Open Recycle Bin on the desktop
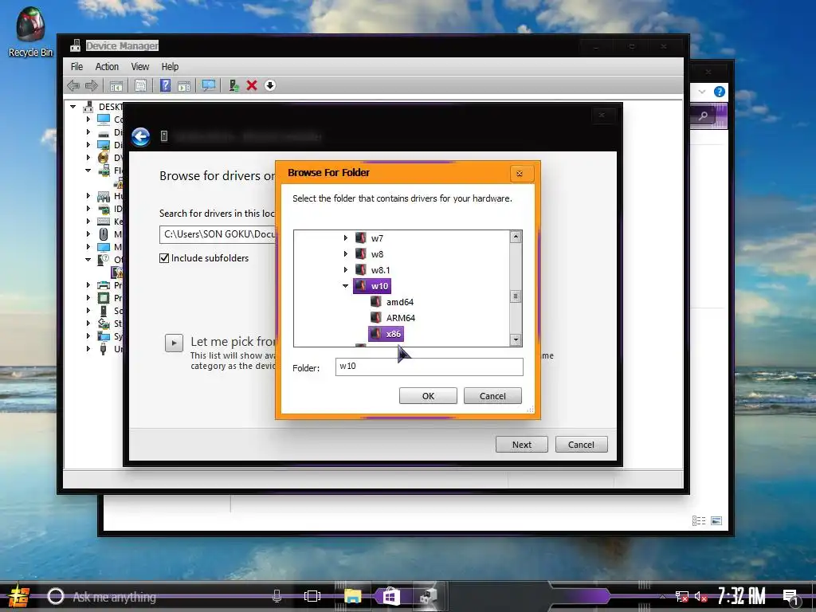The height and width of the screenshot is (612, 816). tap(30, 31)
